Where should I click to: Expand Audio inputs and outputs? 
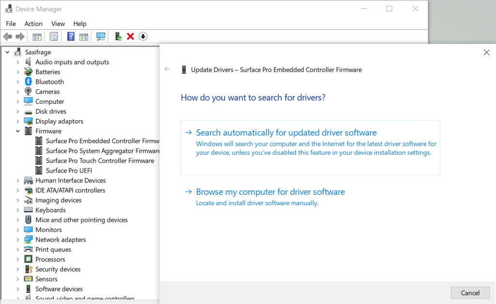click(x=18, y=62)
